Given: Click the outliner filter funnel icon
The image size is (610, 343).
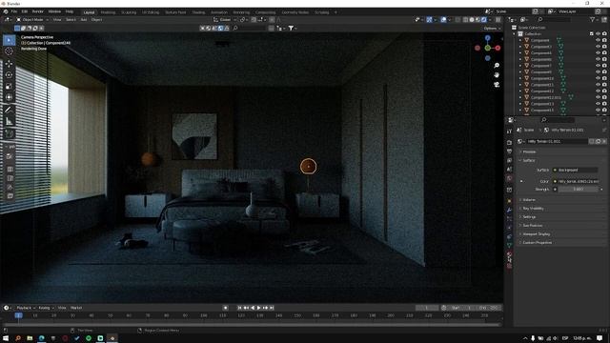Looking at the screenshot, I should (x=593, y=19).
